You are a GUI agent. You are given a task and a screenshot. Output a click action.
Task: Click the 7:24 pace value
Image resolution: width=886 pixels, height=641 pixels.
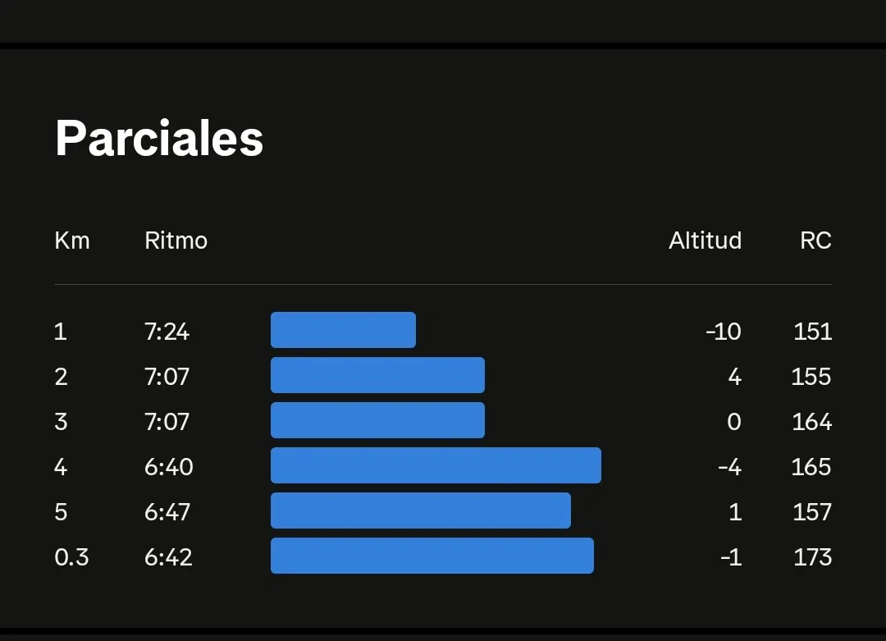[167, 332]
